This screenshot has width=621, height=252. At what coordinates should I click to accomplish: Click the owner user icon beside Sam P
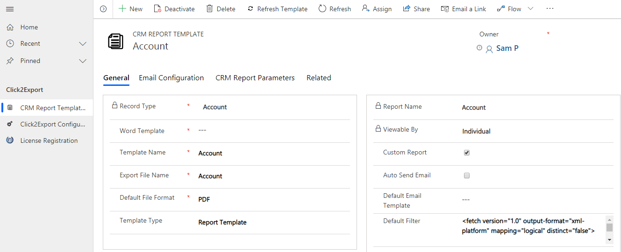click(489, 49)
